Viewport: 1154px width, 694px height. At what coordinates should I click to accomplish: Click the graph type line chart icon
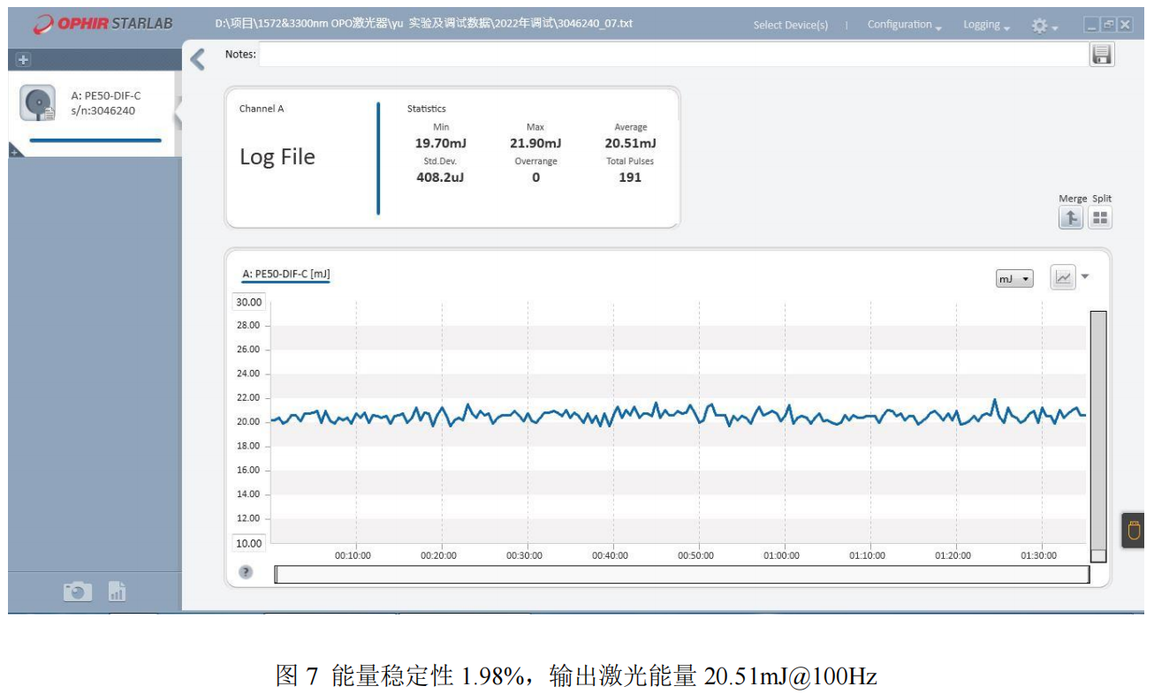[1063, 277]
